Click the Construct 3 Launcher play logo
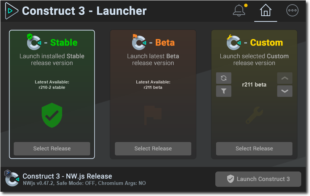310x196 pixels. [x=11, y=11]
